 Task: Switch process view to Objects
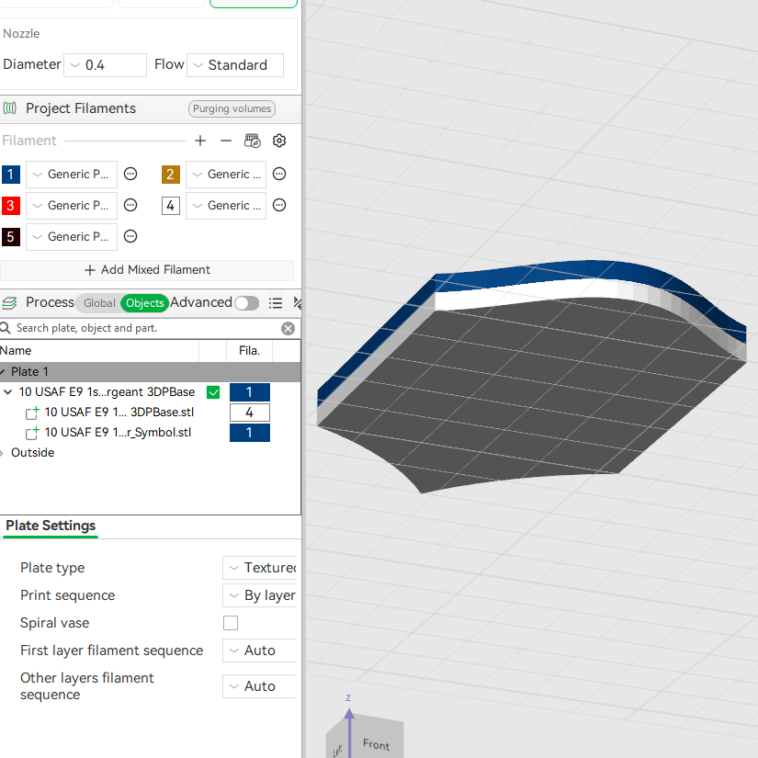pos(144,303)
